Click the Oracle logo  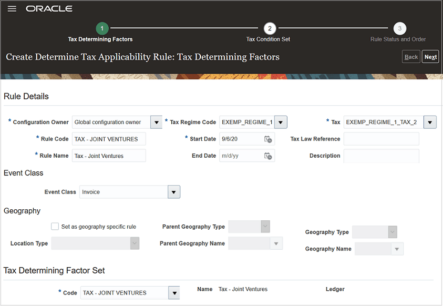click(x=49, y=8)
